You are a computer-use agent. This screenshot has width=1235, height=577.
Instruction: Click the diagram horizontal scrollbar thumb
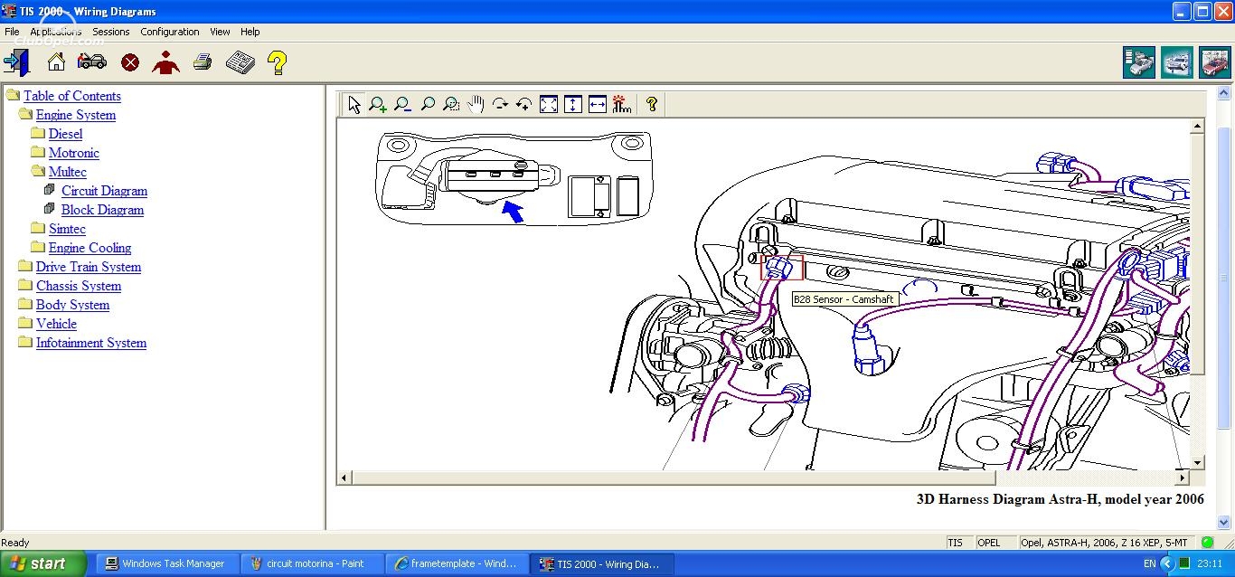tap(674, 478)
